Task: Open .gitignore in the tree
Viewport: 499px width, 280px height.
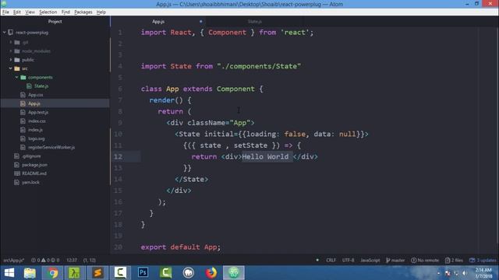Action: [31, 156]
